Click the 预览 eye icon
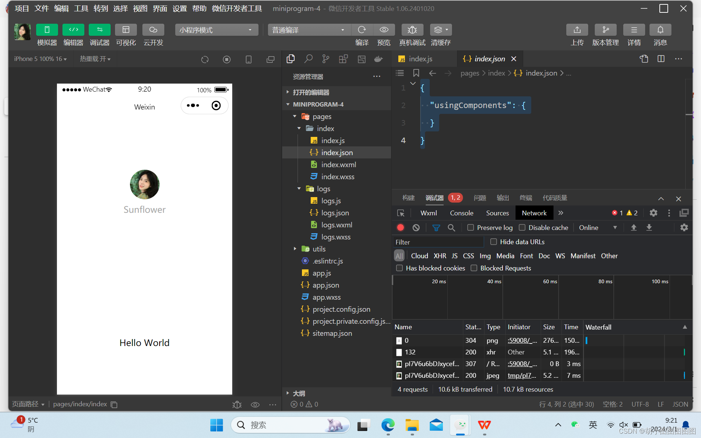Viewport: 701px width, 438px height. pyautogui.click(x=384, y=30)
